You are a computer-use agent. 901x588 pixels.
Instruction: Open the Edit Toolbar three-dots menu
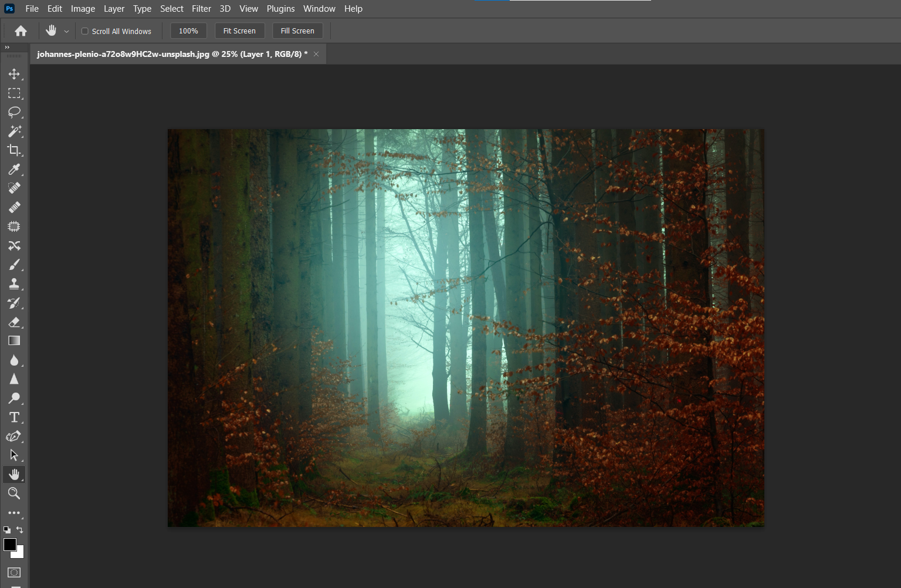[14, 513]
